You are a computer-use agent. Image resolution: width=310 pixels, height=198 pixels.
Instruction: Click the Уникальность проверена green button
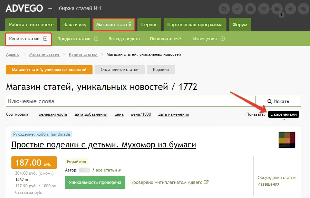click(x=95, y=183)
